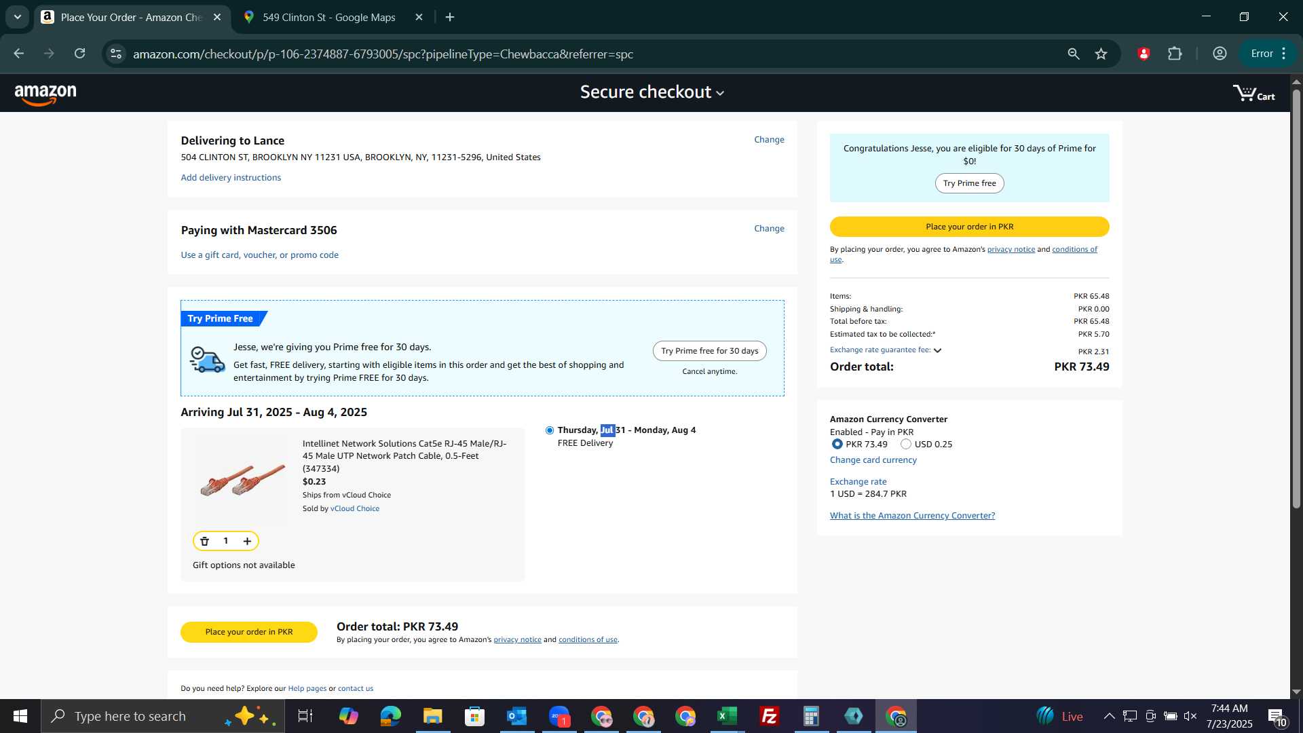Click Change card currency
Image resolution: width=1303 pixels, height=733 pixels.
tap(873, 460)
